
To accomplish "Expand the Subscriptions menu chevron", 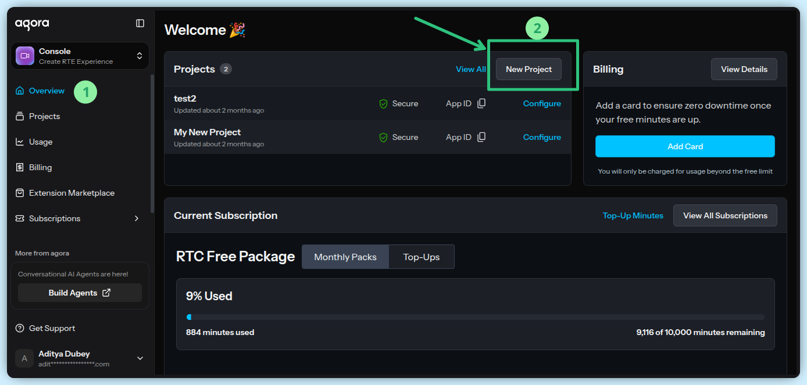I will (x=137, y=219).
